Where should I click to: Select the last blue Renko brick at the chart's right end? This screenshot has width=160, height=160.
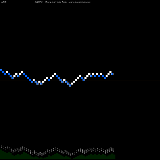point(112,74)
